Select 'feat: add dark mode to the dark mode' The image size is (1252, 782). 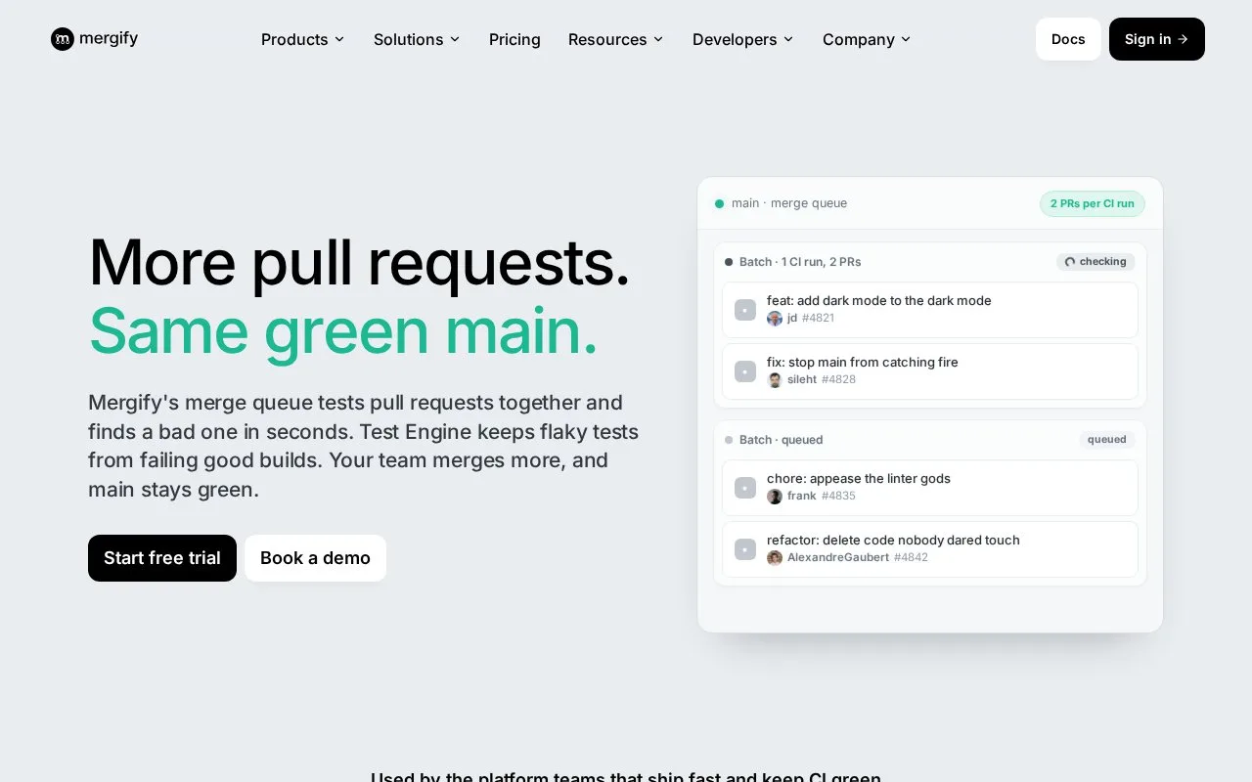tap(879, 301)
